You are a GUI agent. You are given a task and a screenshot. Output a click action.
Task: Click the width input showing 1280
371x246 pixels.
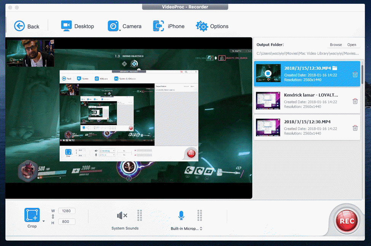pyautogui.click(x=67, y=211)
